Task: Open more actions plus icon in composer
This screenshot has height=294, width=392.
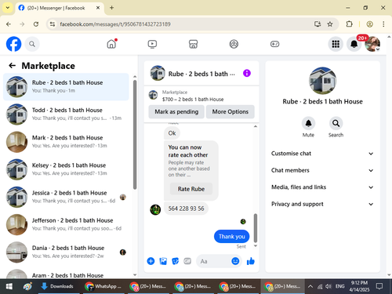Action: 151,261
